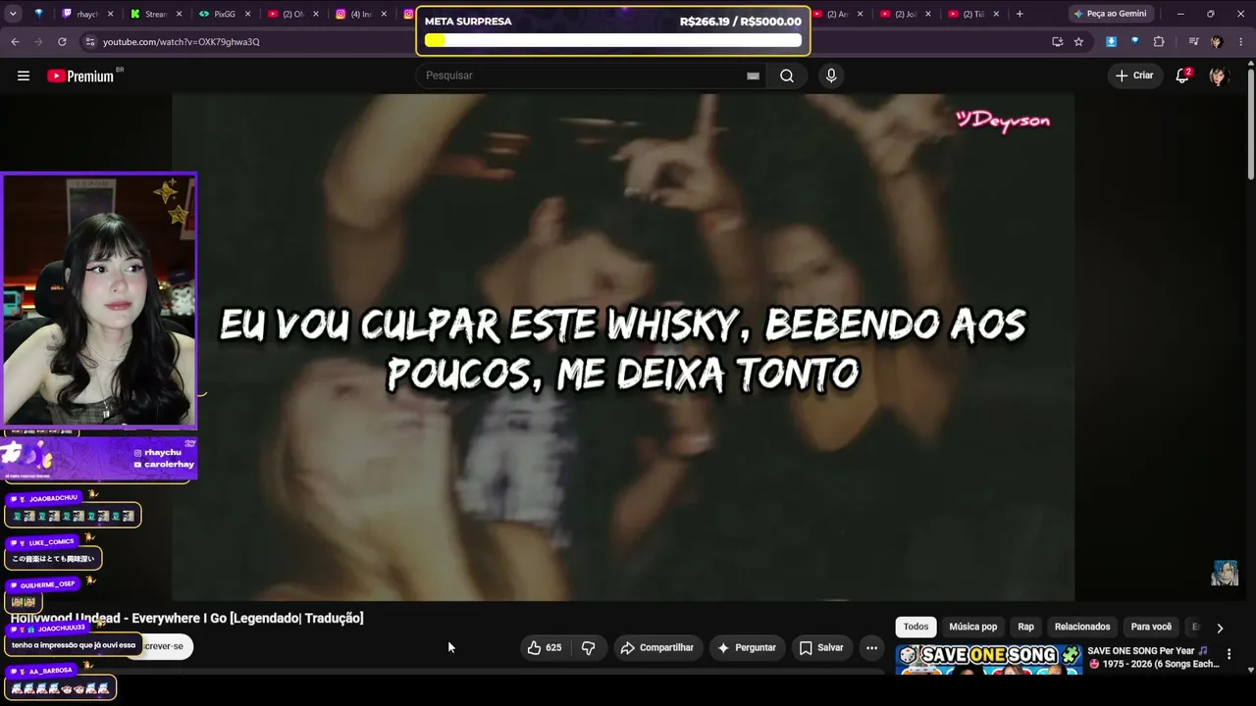The height and width of the screenshot is (706, 1256).
Task: Open a new browser tab with plus
Action: (x=1020, y=14)
